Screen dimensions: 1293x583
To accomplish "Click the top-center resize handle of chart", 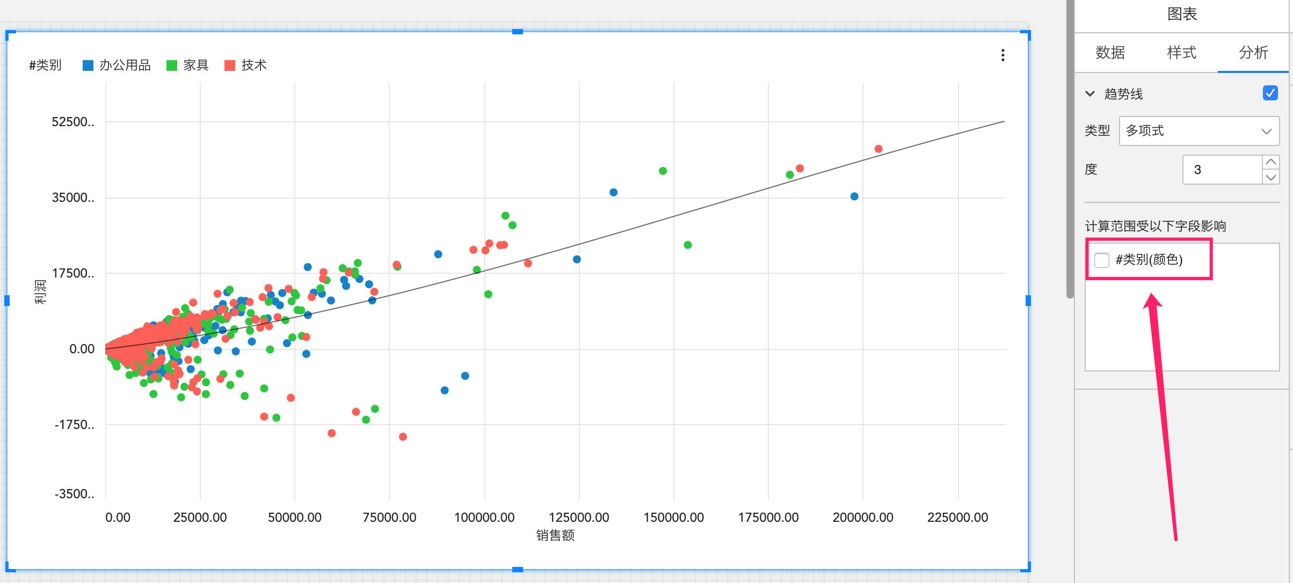I will pos(517,32).
